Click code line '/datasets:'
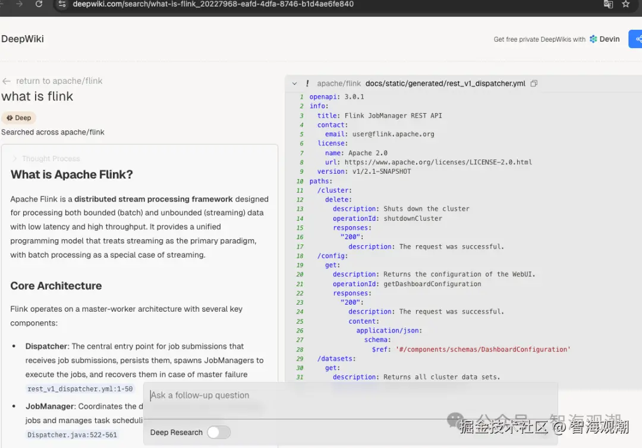Image resolution: width=642 pixels, height=448 pixels. point(336,359)
